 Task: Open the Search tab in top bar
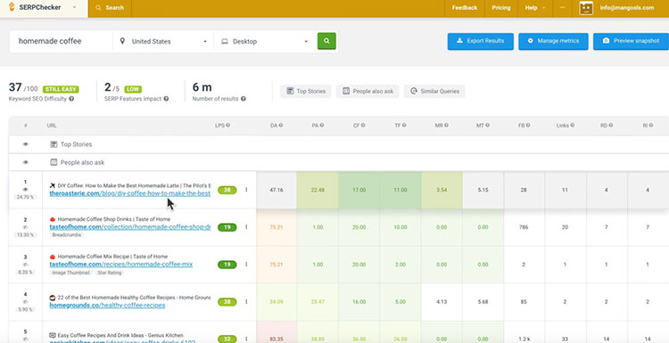click(110, 8)
